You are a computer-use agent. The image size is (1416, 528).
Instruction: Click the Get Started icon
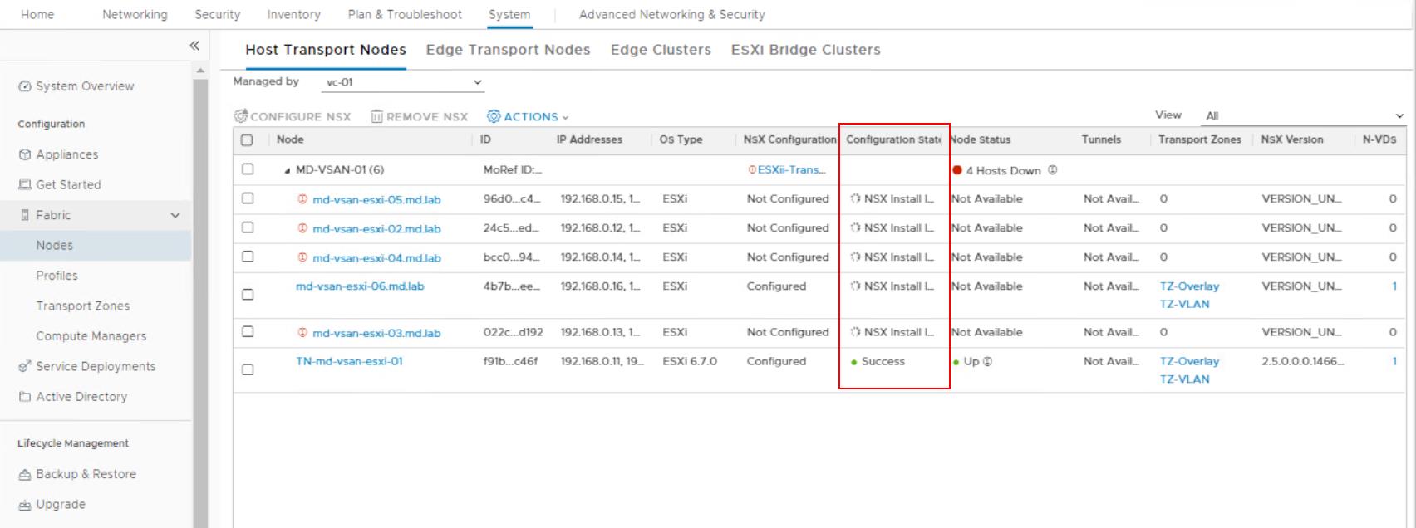[25, 185]
